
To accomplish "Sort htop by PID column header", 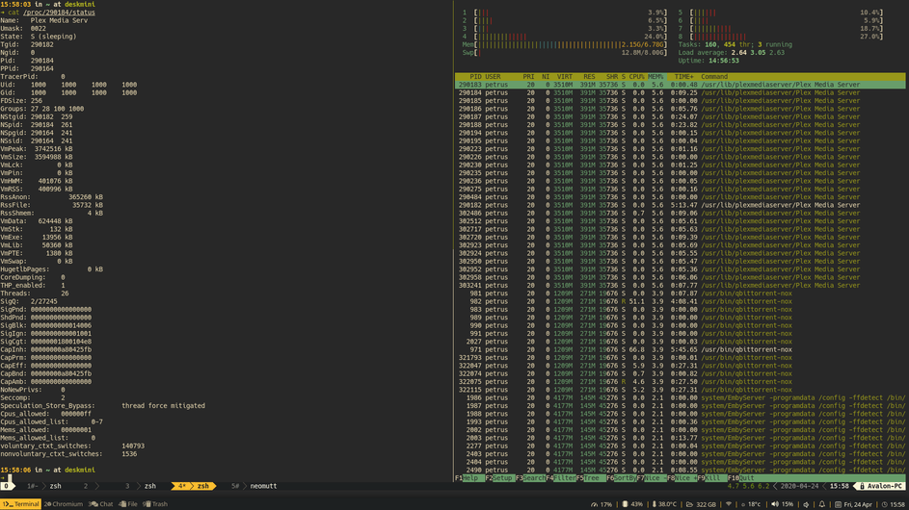I will coord(476,76).
